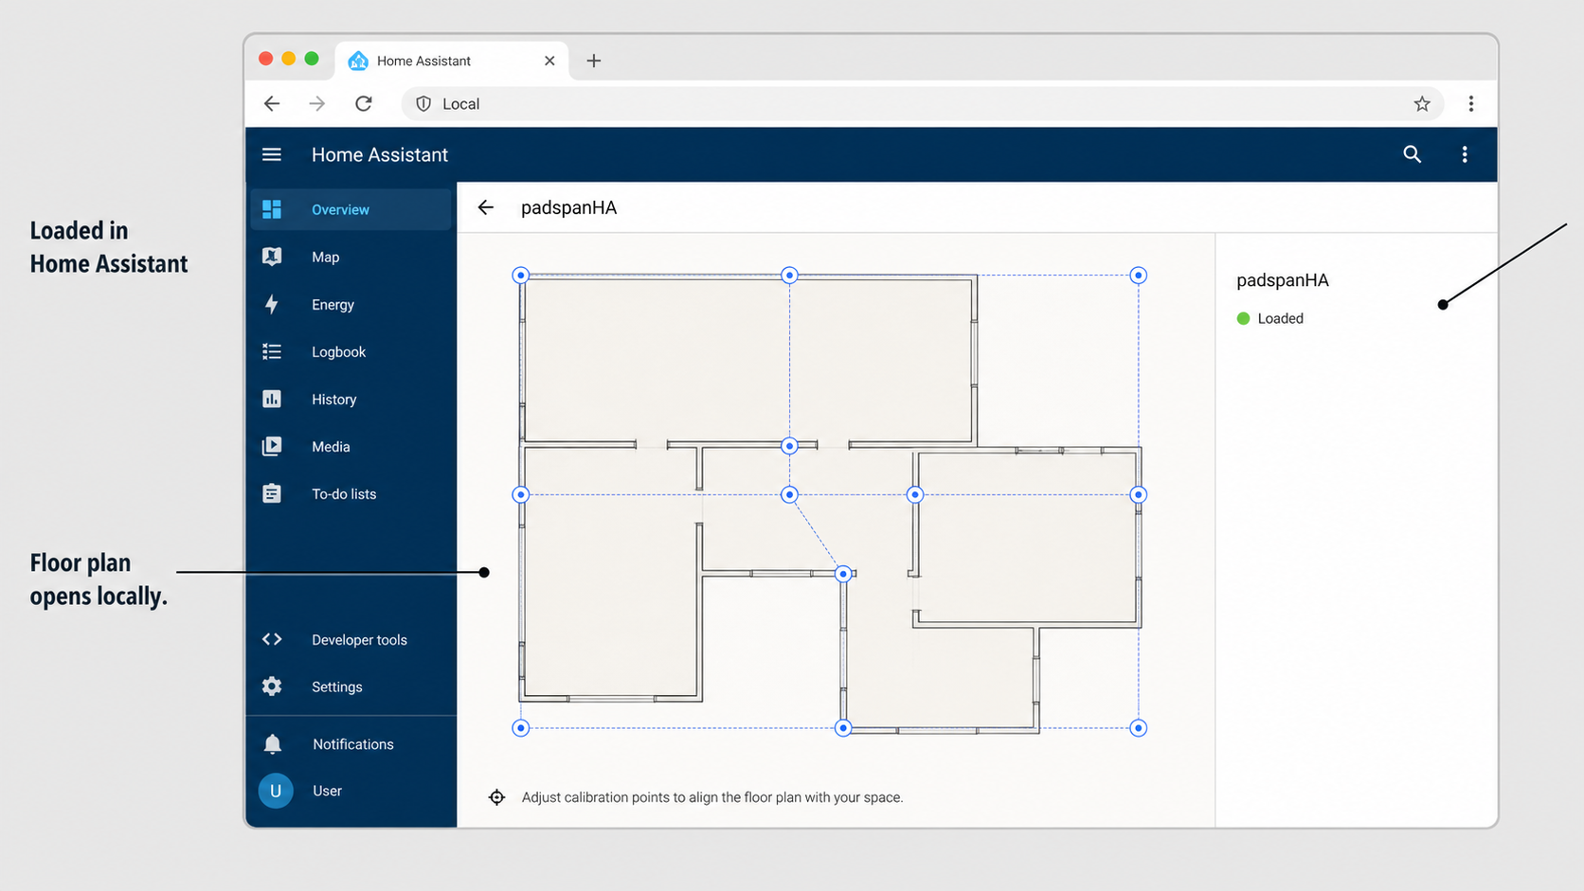Click the Logbook list icon
This screenshot has width=1584, height=891.
[272, 351]
